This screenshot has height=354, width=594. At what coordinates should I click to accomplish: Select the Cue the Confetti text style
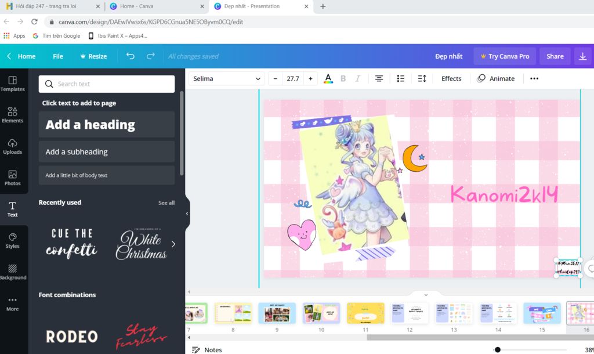(71, 244)
